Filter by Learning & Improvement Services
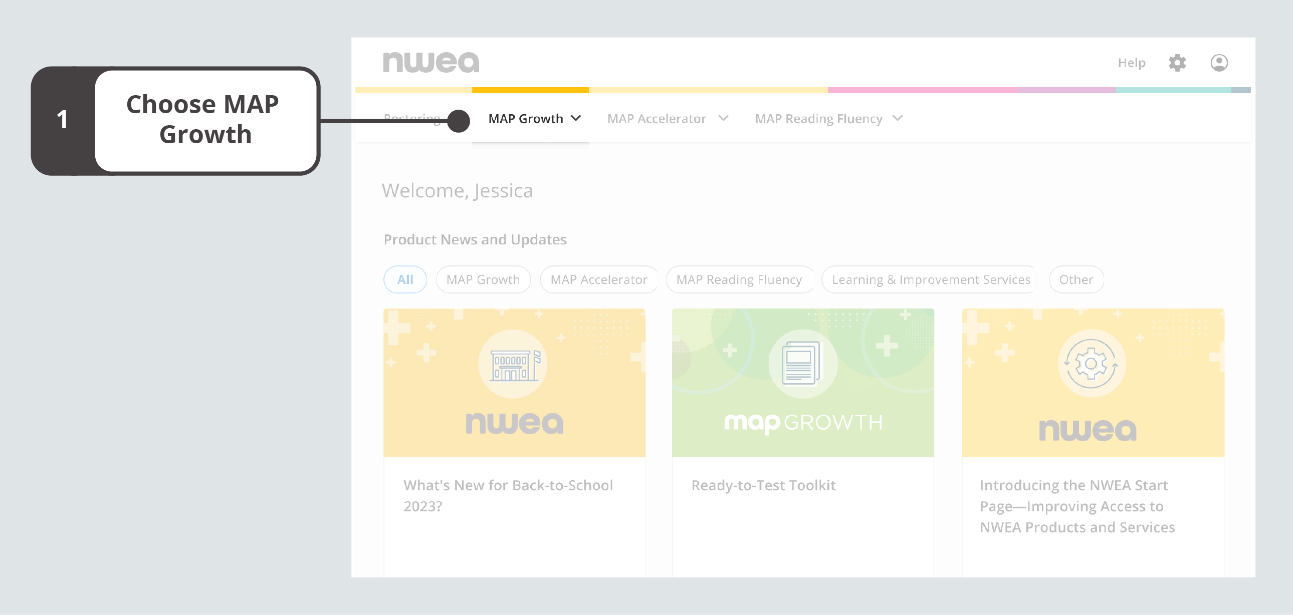 tap(930, 279)
